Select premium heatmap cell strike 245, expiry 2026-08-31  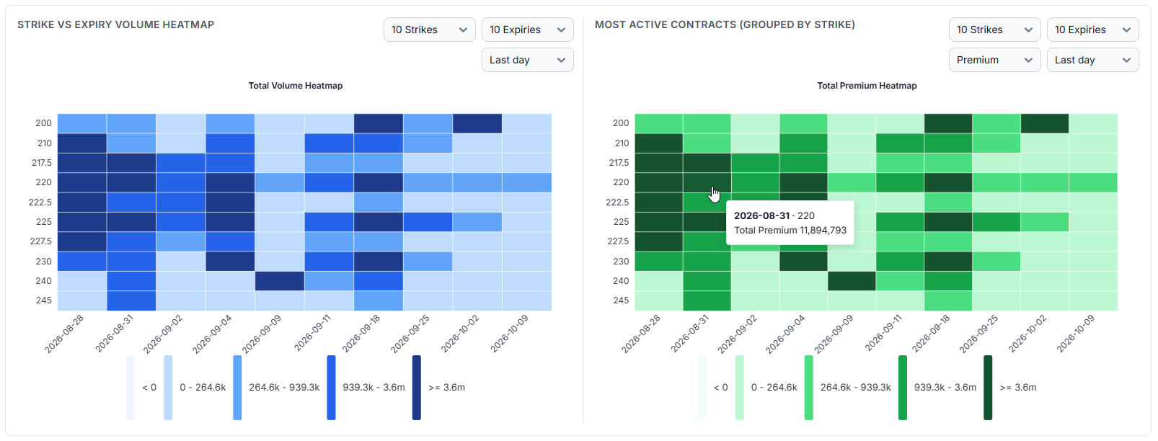tap(707, 300)
